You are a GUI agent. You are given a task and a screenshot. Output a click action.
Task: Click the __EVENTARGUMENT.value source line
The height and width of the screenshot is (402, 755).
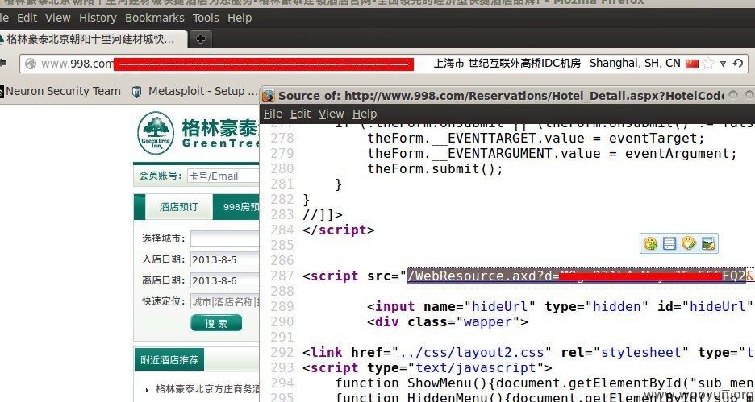(x=553, y=153)
